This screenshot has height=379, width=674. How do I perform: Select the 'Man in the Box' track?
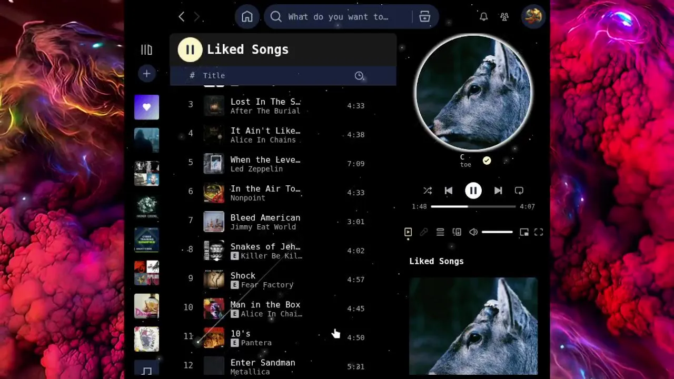[265, 304]
